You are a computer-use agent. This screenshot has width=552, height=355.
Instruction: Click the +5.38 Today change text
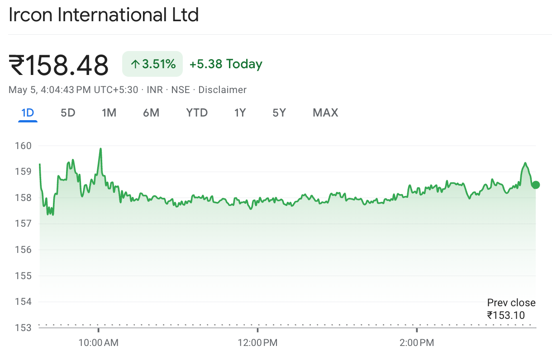[226, 64]
